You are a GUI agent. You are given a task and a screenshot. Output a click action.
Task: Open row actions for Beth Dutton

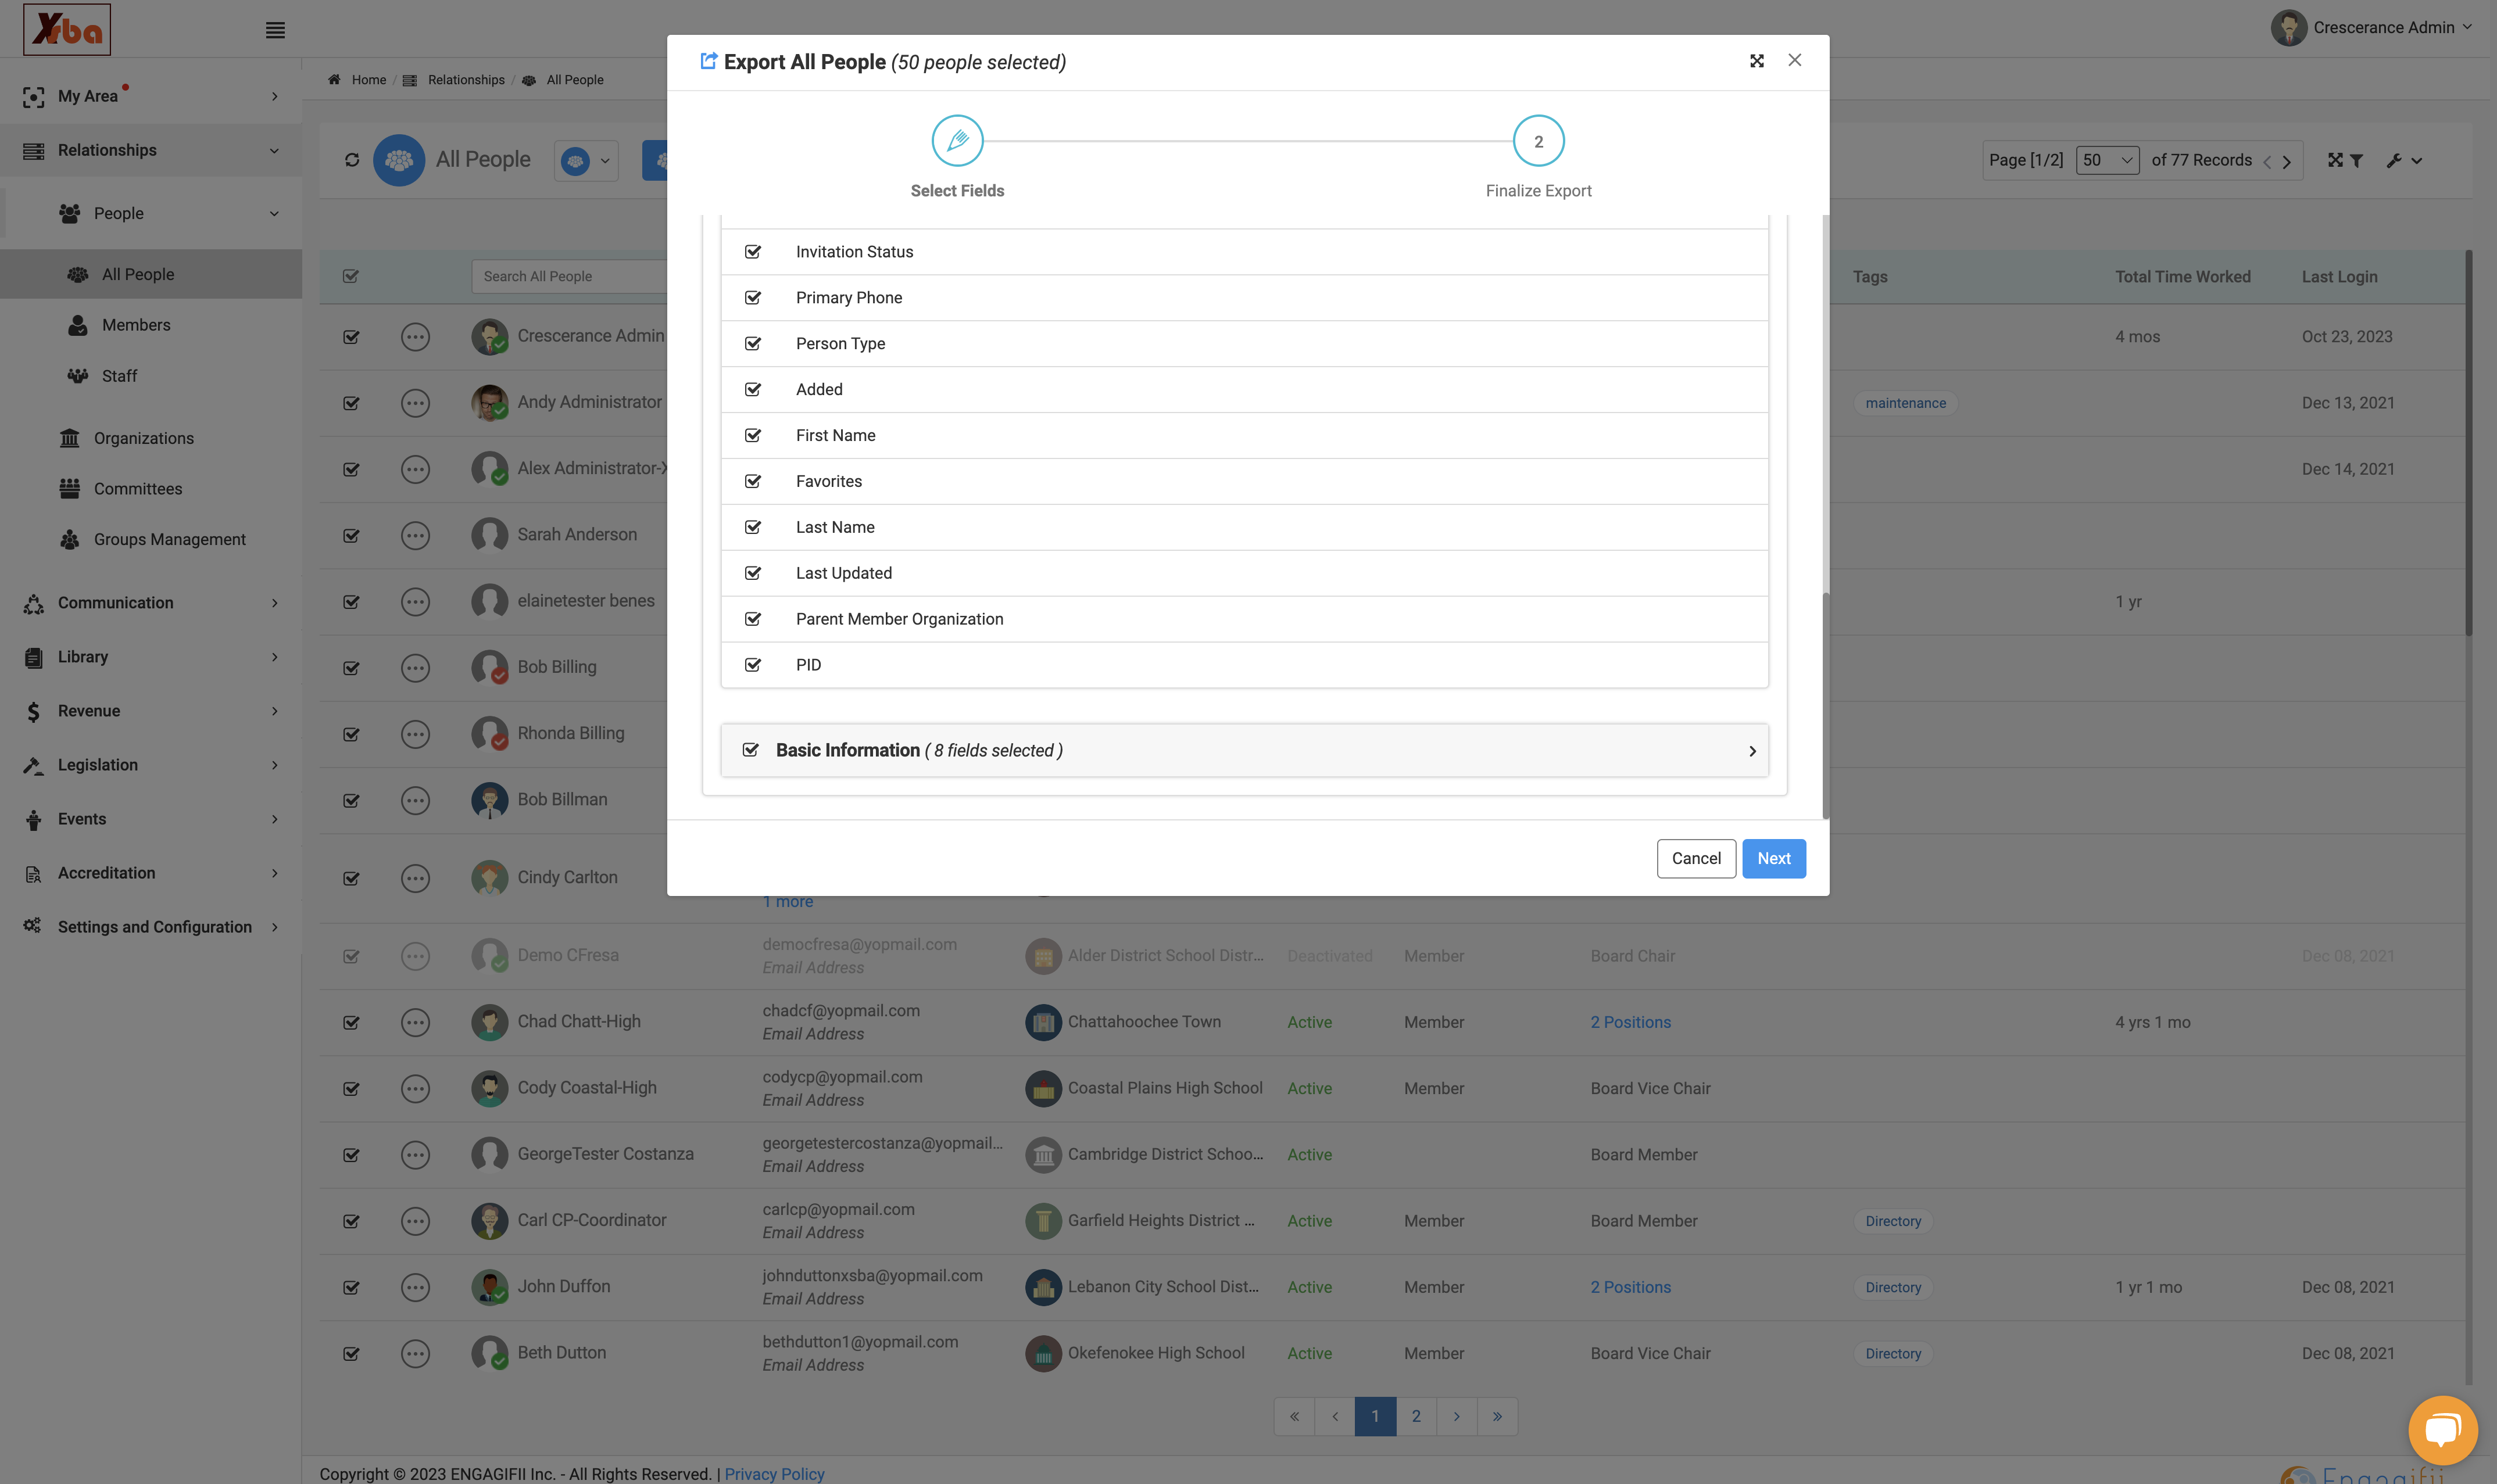pyautogui.click(x=415, y=1353)
